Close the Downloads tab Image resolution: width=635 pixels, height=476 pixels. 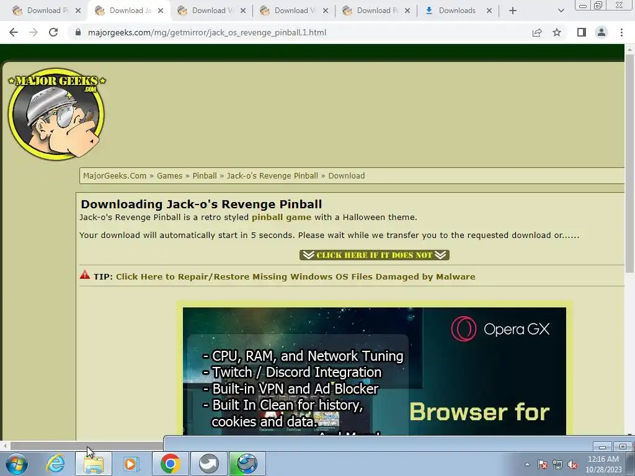coord(489,11)
